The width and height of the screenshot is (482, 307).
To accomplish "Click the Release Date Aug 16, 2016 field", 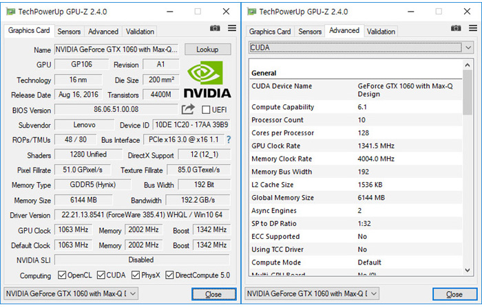I will (x=78, y=95).
